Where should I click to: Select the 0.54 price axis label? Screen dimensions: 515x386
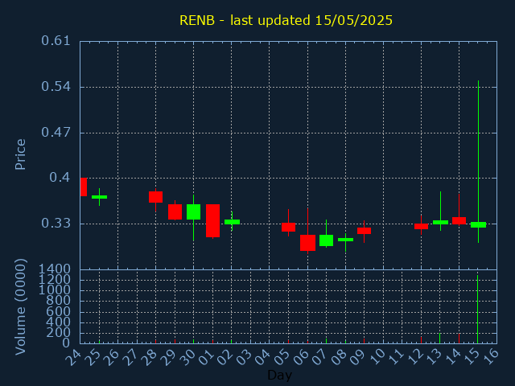coord(56,87)
